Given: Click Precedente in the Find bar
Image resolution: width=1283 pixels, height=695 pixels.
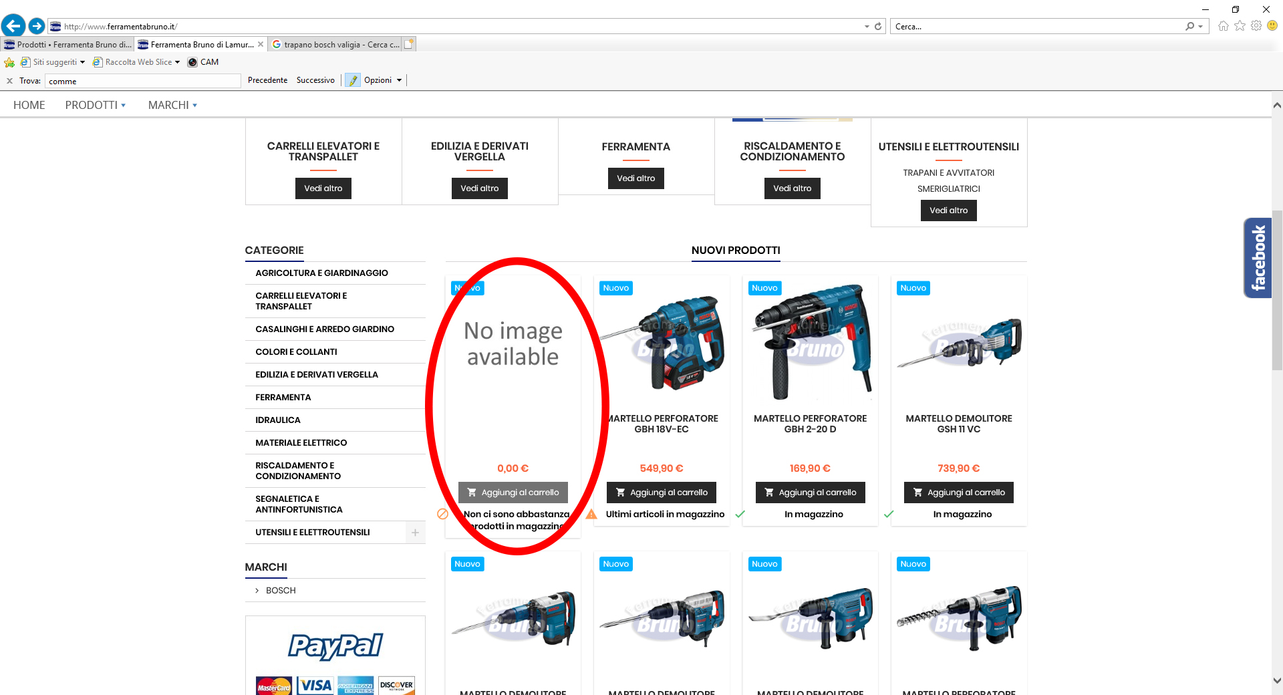Looking at the screenshot, I should 268,80.
